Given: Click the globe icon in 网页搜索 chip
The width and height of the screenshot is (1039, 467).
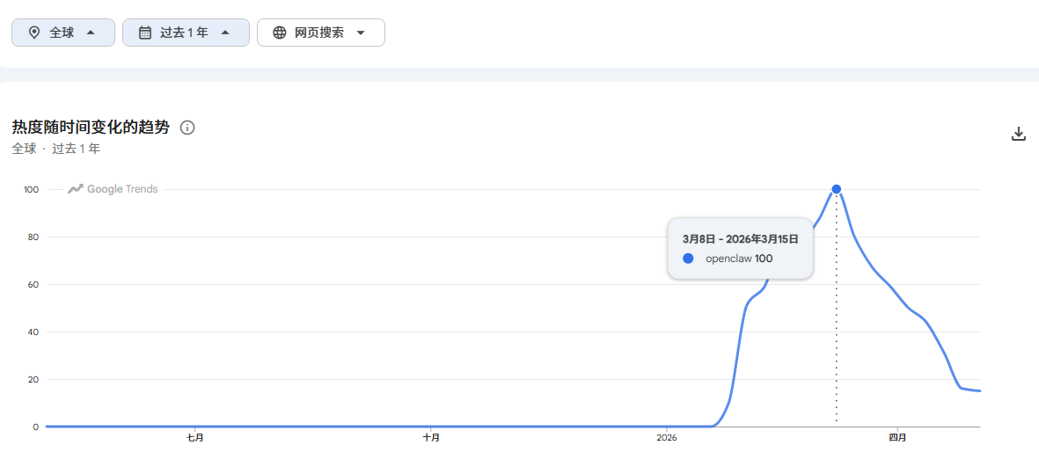Looking at the screenshot, I should pos(280,33).
